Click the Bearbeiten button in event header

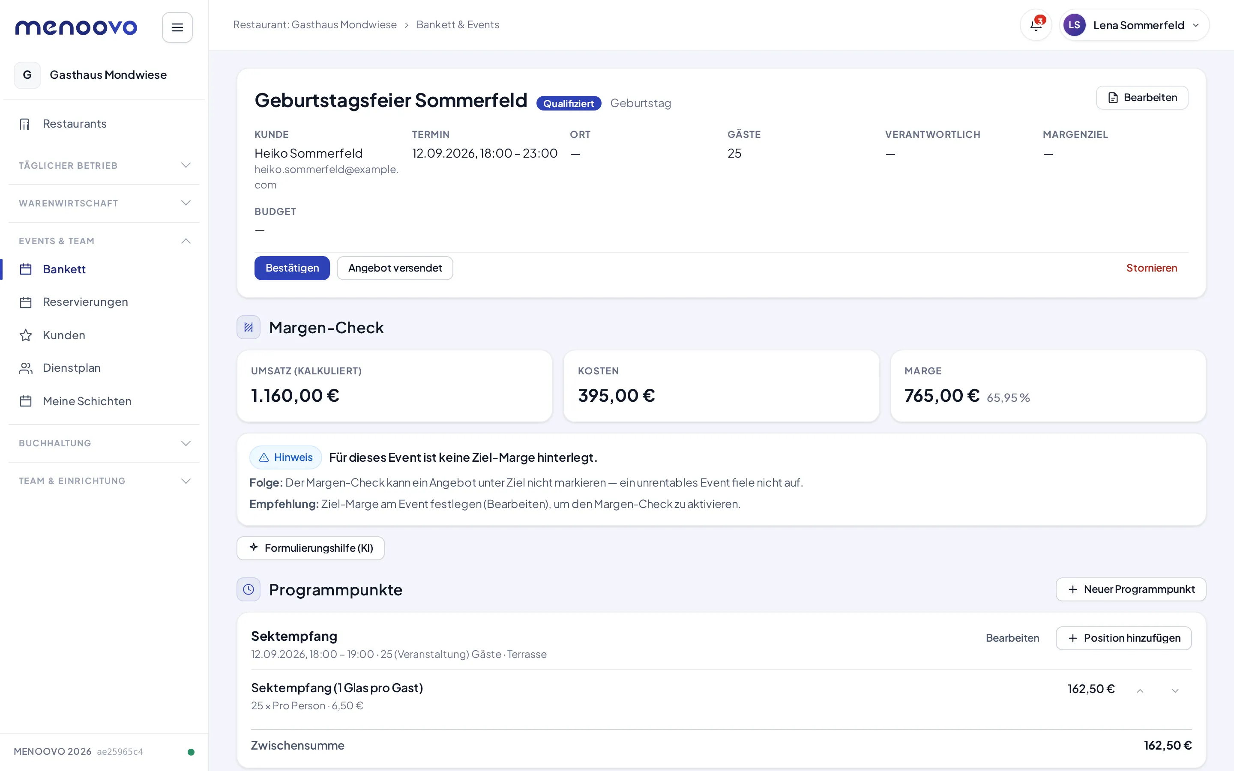point(1142,97)
